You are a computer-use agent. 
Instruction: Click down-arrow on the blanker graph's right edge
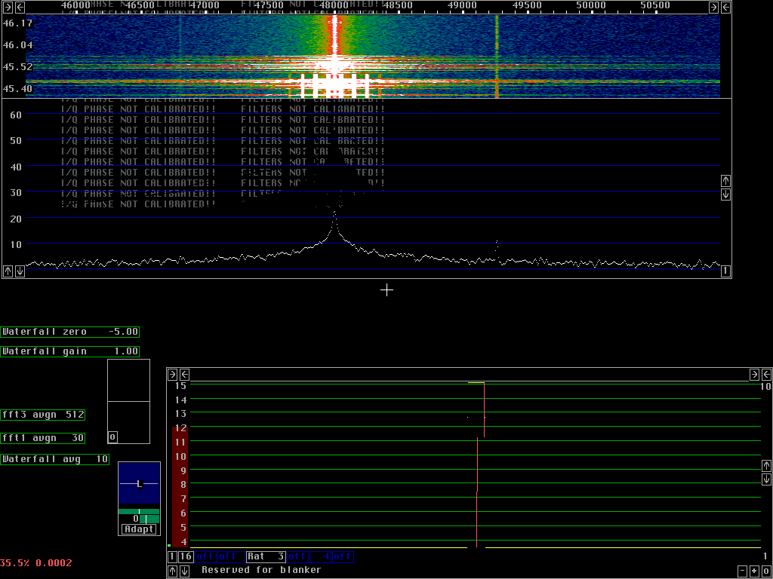766,479
